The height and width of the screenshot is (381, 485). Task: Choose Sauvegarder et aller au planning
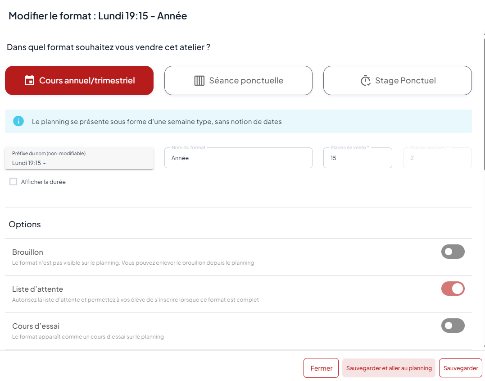(x=389, y=368)
